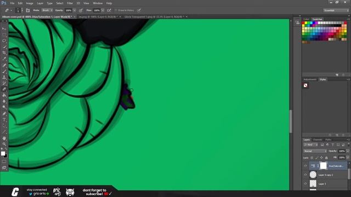Toggle pressure for opacity icon
Screen dimensions: 351x197
(x=81, y=10)
